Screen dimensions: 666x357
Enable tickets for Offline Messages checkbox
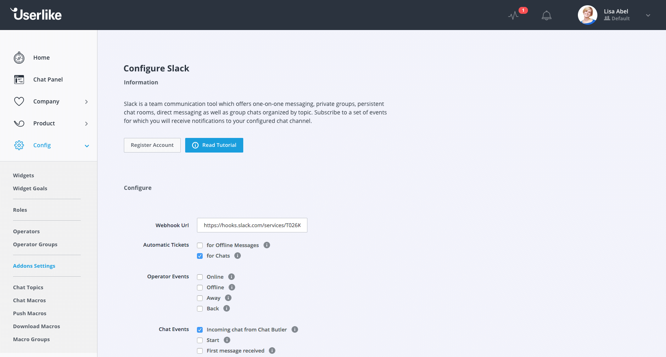[x=200, y=245]
